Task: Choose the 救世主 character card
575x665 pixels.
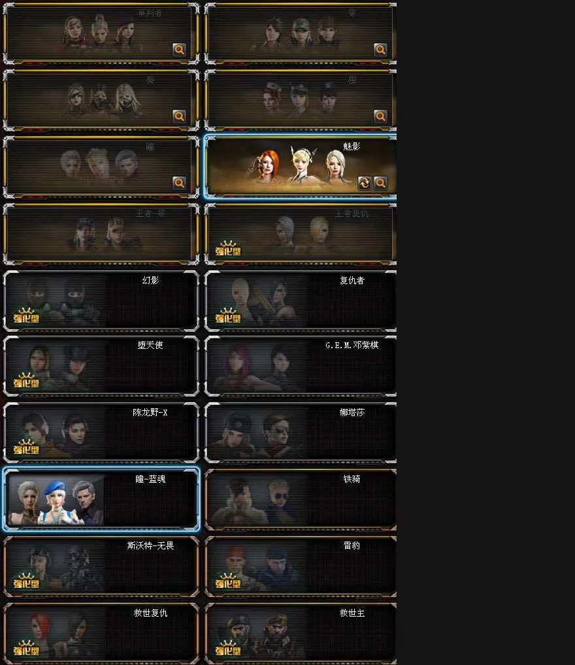Action: click(x=301, y=633)
